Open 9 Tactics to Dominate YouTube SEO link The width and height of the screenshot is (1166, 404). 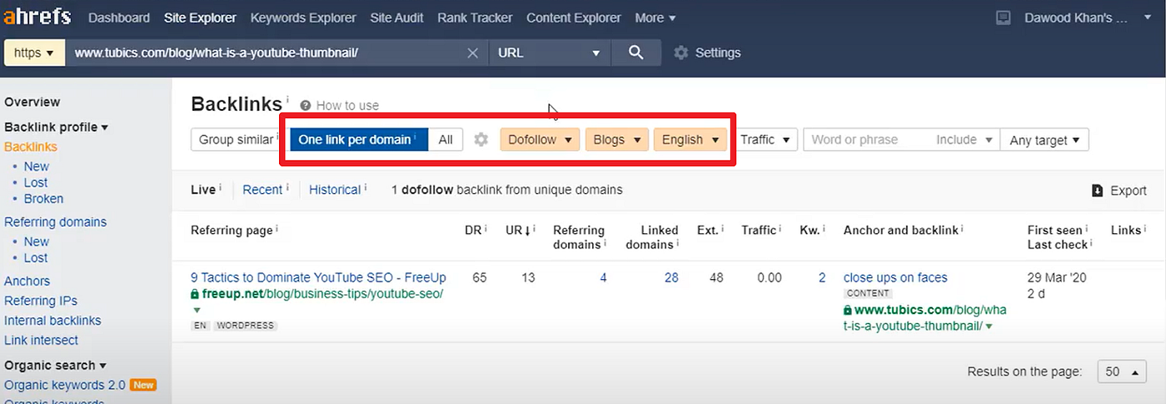coord(318,277)
